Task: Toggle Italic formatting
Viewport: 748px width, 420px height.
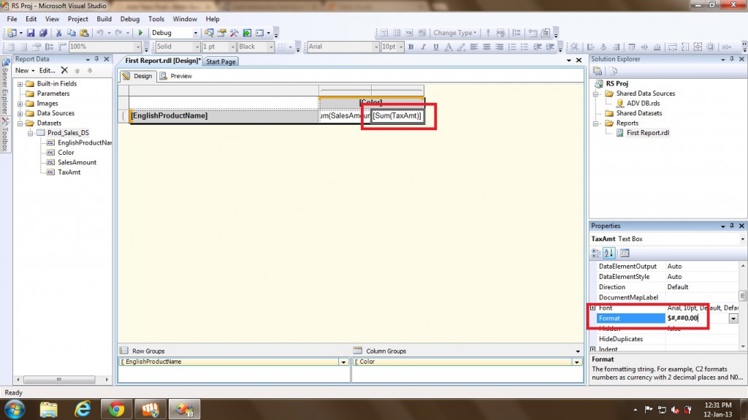Action: (x=423, y=47)
